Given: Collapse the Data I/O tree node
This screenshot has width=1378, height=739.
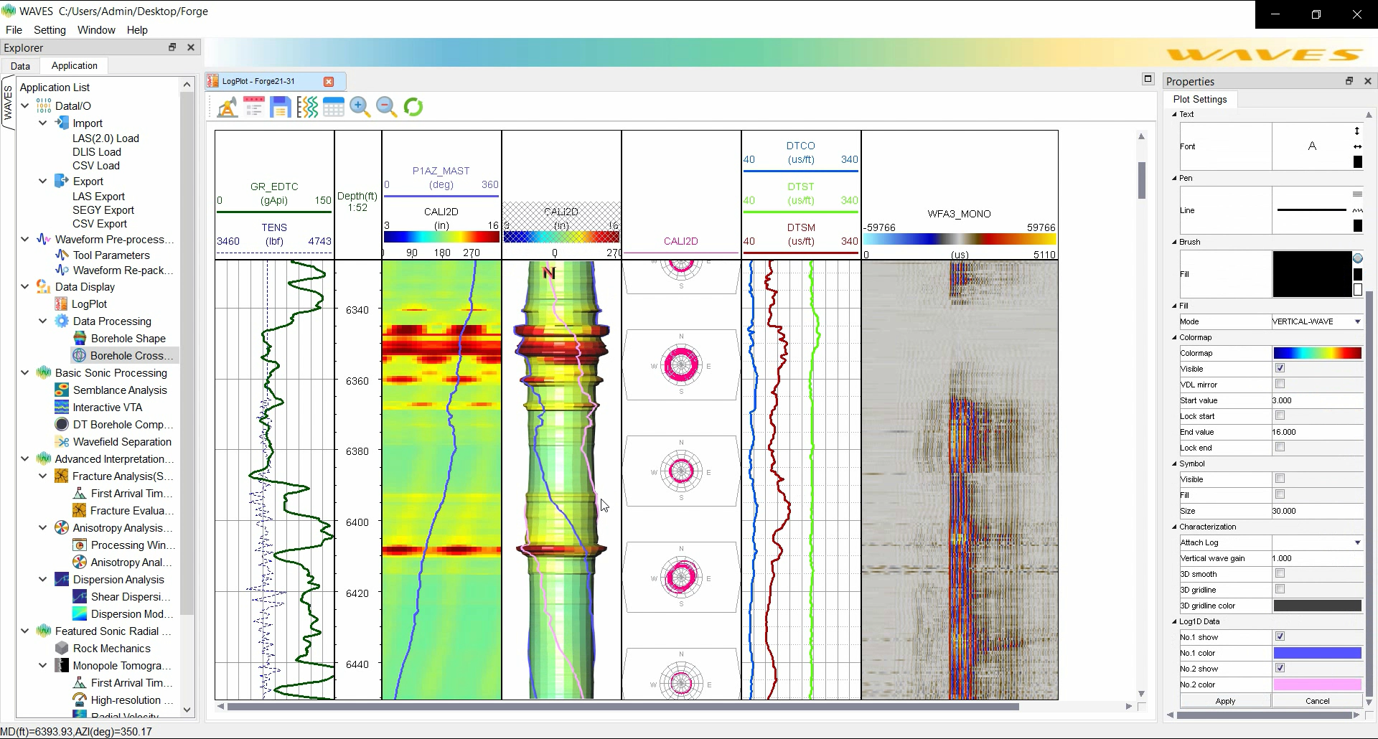Looking at the screenshot, I should 25,105.
